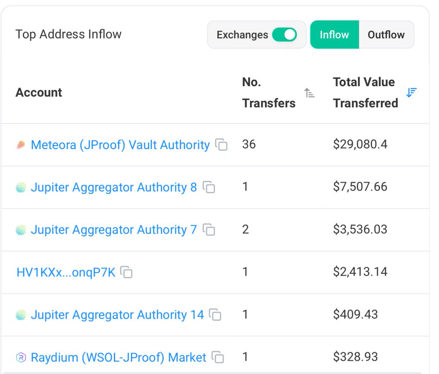The height and width of the screenshot is (374, 439).
Task: Copy the Jupiter Aggregator Authority 7 address
Action: point(209,230)
